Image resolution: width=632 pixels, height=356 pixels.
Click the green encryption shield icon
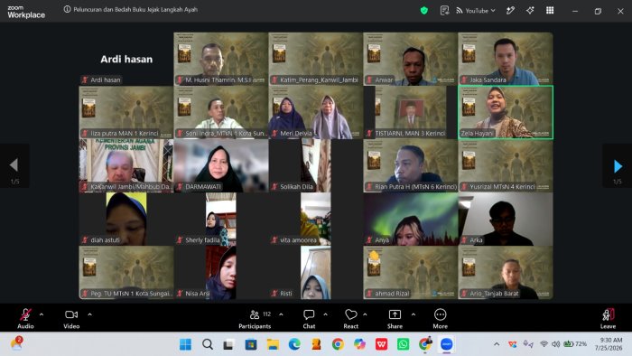pos(424,11)
